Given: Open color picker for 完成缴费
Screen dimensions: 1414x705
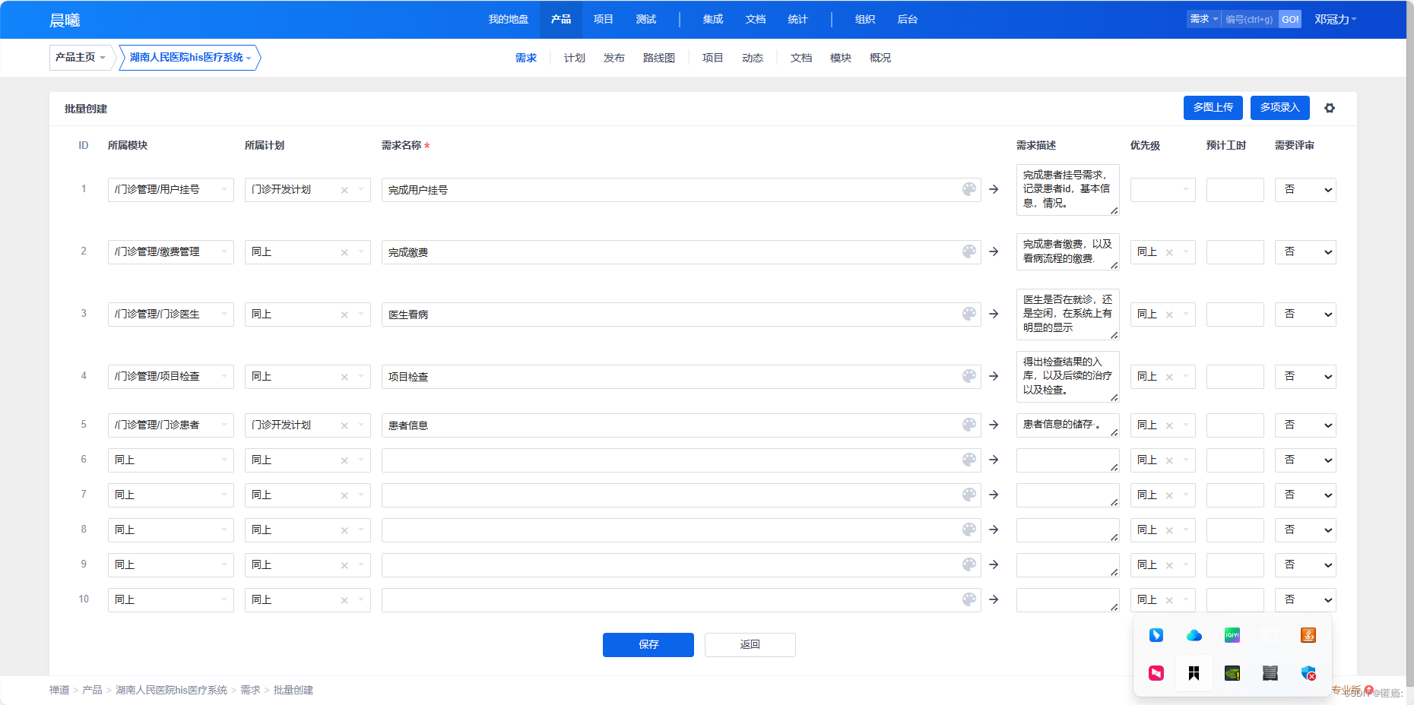Looking at the screenshot, I should pyautogui.click(x=969, y=251).
